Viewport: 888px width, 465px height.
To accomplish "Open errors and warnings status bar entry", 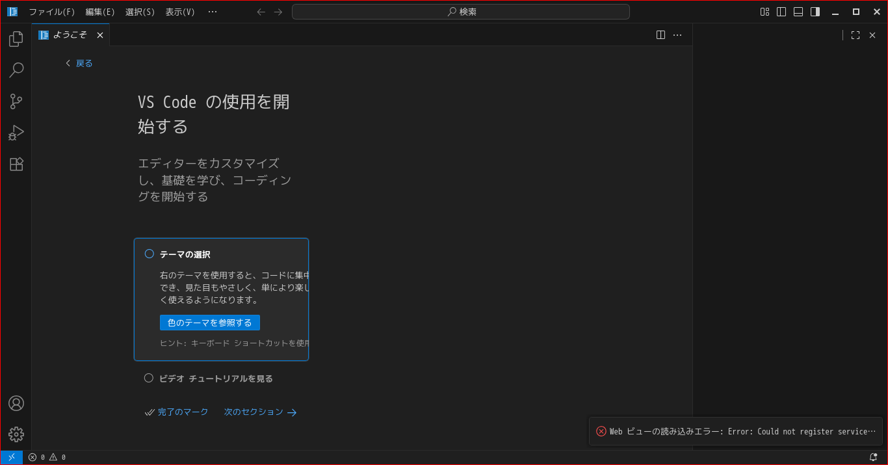I will pyautogui.click(x=47, y=457).
